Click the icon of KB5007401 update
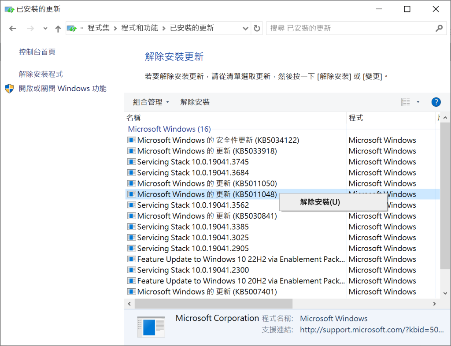Image resolution: width=451 pixels, height=346 pixels. click(x=131, y=292)
